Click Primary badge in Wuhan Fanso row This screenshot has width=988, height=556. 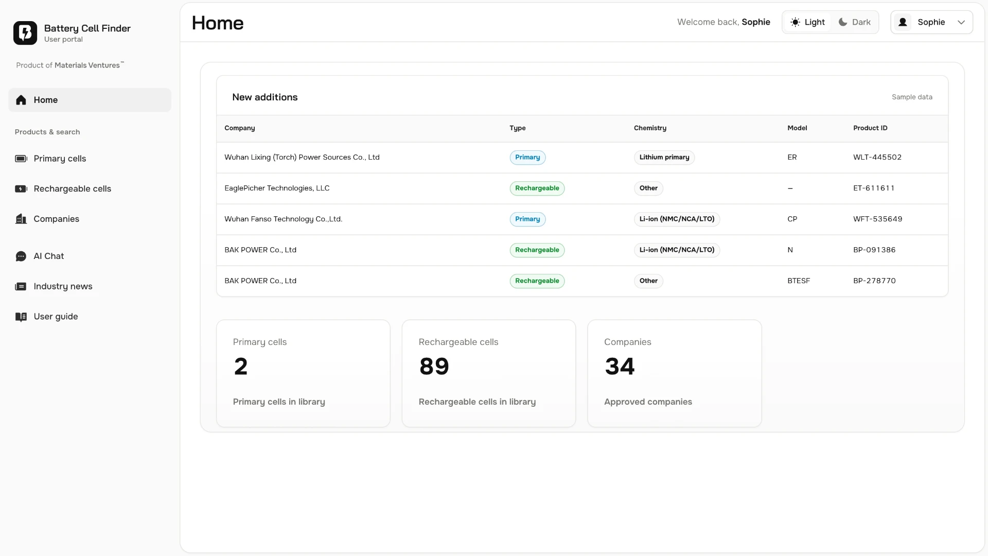click(527, 219)
